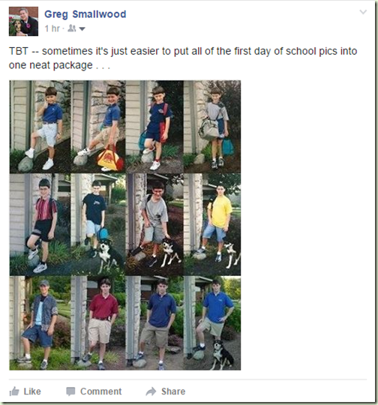Open the post options chevron at top right
This screenshot has height=405, width=378.
coord(363,12)
